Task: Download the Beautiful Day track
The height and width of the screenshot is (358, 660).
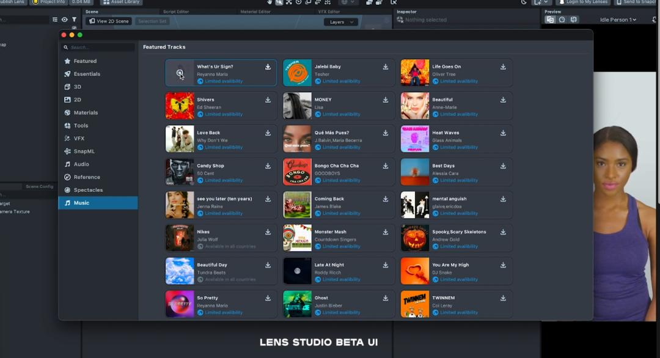Action: pos(268,265)
